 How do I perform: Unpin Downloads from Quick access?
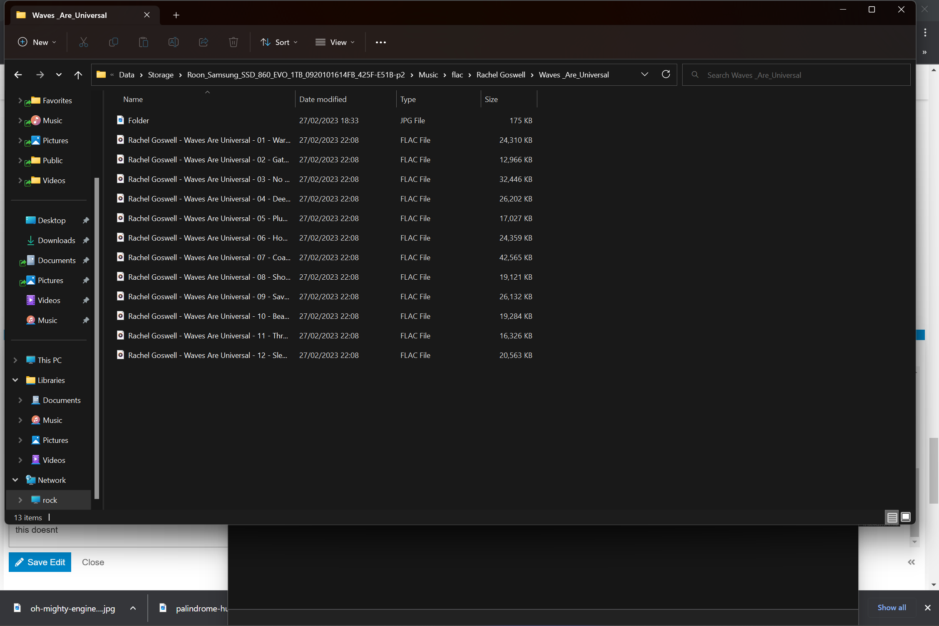pos(86,240)
